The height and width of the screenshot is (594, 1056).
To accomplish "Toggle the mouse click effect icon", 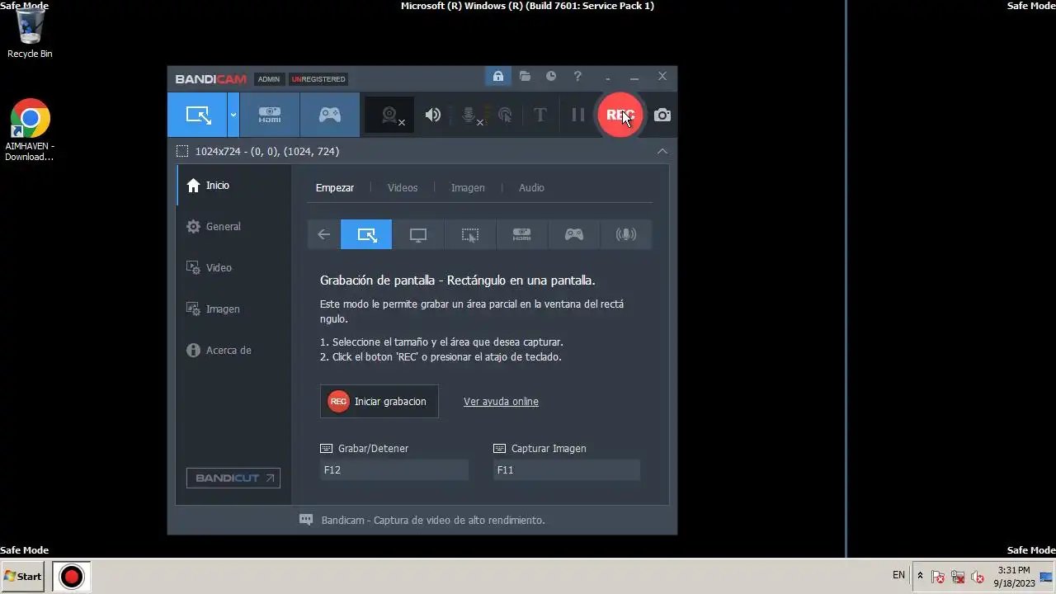I will pos(505,115).
